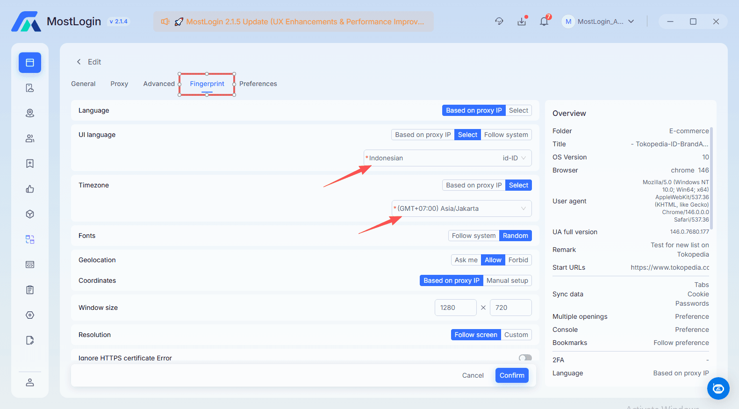Click the window height field 720
739x409 pixels.
pyautogui.click(x=511, y=308)
